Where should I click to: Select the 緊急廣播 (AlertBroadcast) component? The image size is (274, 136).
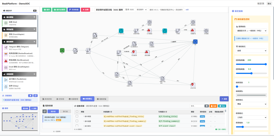20,61
